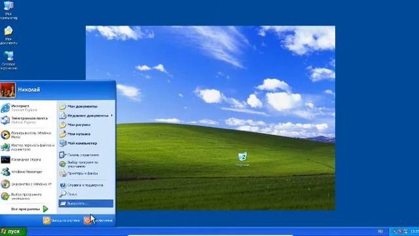The width and height of the screenshot is (419, 236).
Task: Open the Files and Settings Transfer Wizard
Action: (28, 147)
